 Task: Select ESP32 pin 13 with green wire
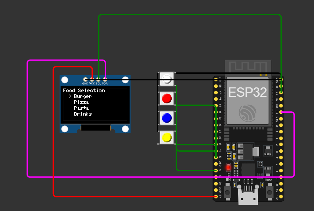(216, 171)
